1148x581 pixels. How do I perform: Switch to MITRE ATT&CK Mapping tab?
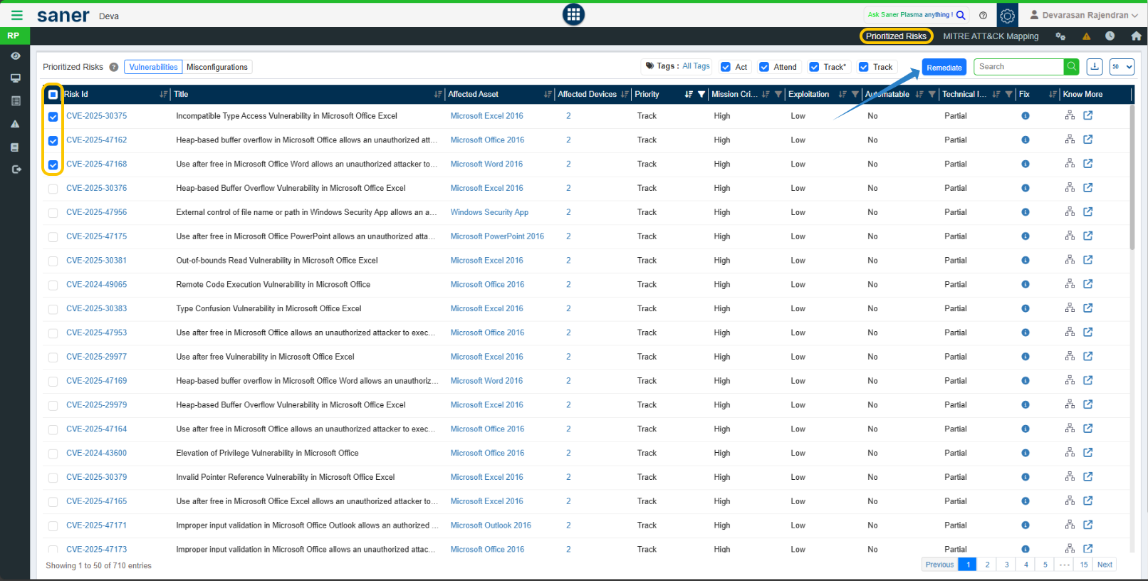[991, 36]
